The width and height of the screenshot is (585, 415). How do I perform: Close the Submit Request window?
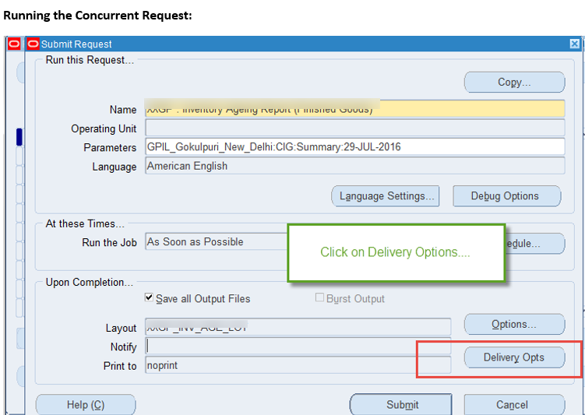pyautogui.click(x=575, y=44)
